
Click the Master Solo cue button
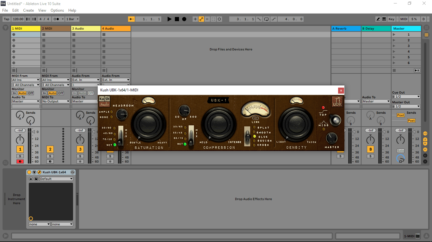401,151
